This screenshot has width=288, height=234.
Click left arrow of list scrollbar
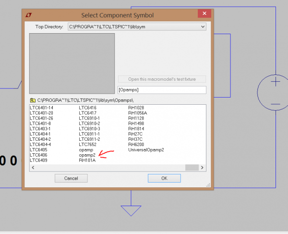[33, 168]
